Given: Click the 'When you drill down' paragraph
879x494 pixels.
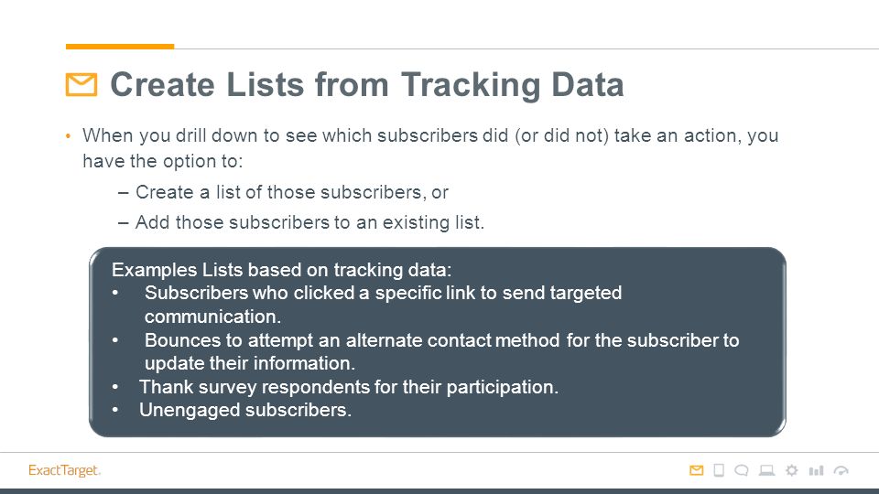Looking at the screenshot, I should click(430, 148).
